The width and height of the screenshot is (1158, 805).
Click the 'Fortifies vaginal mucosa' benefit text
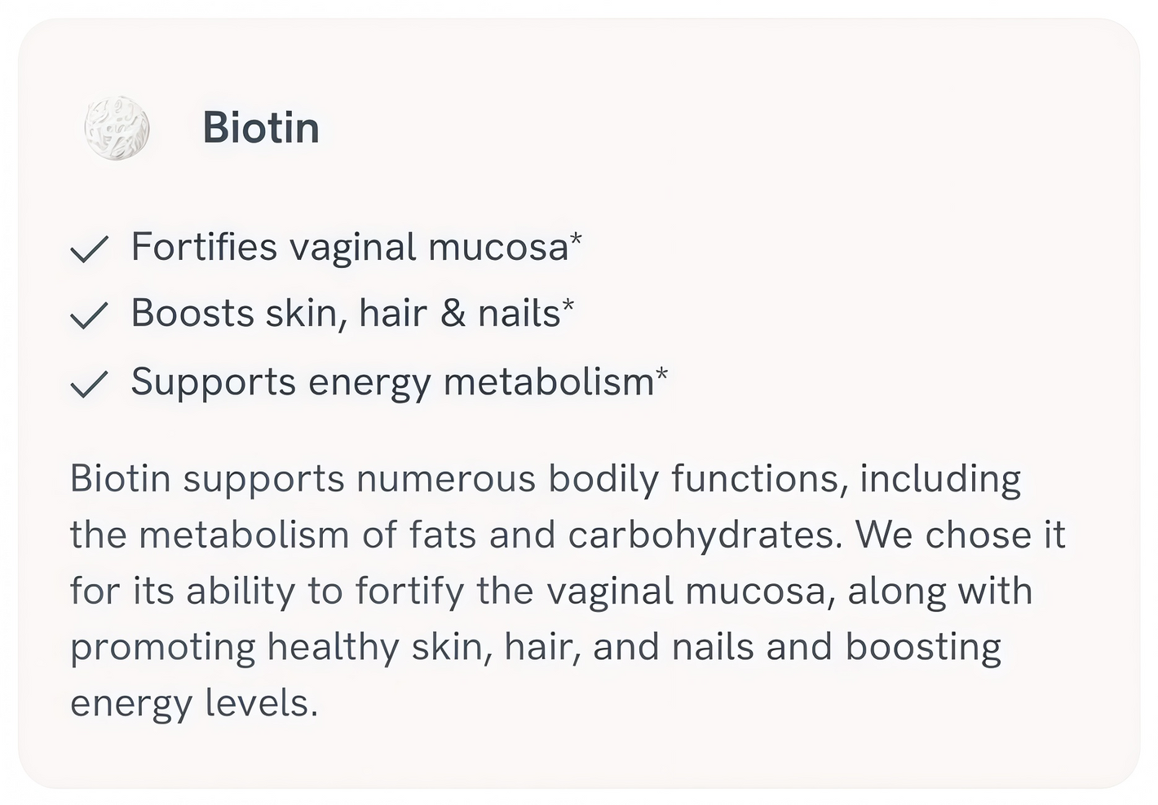pos(350,247)
